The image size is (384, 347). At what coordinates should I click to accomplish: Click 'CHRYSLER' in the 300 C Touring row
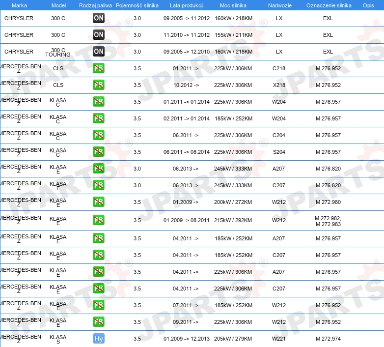(19, 52)
